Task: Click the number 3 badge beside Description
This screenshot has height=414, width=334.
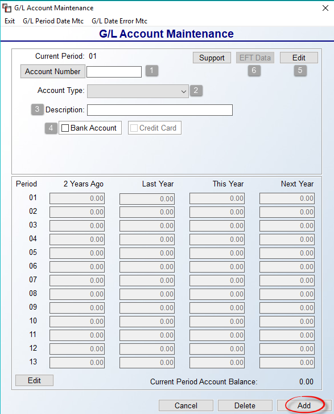Action: tap(38, 109)
